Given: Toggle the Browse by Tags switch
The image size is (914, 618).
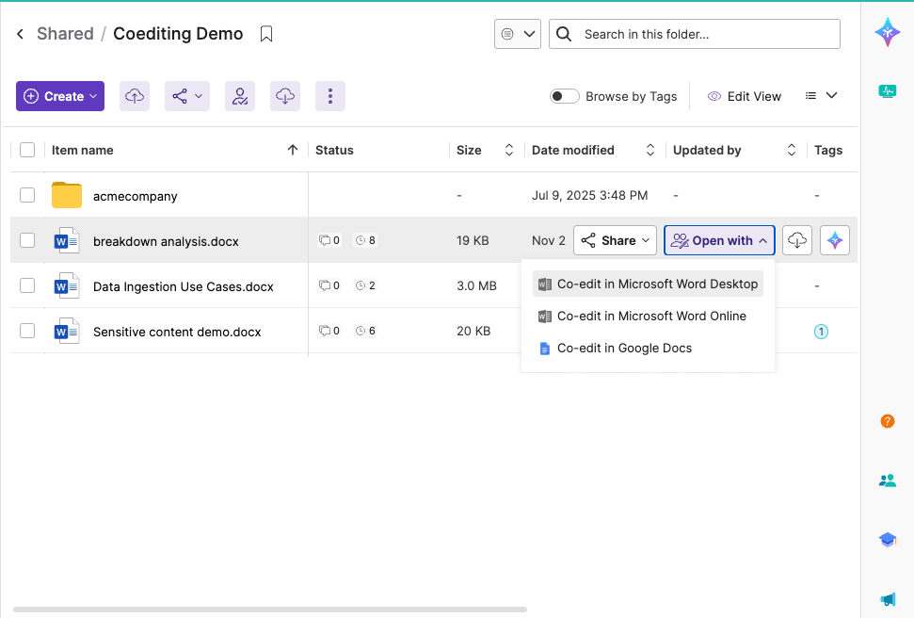Looking at the screenshot, I should point(565,96).
